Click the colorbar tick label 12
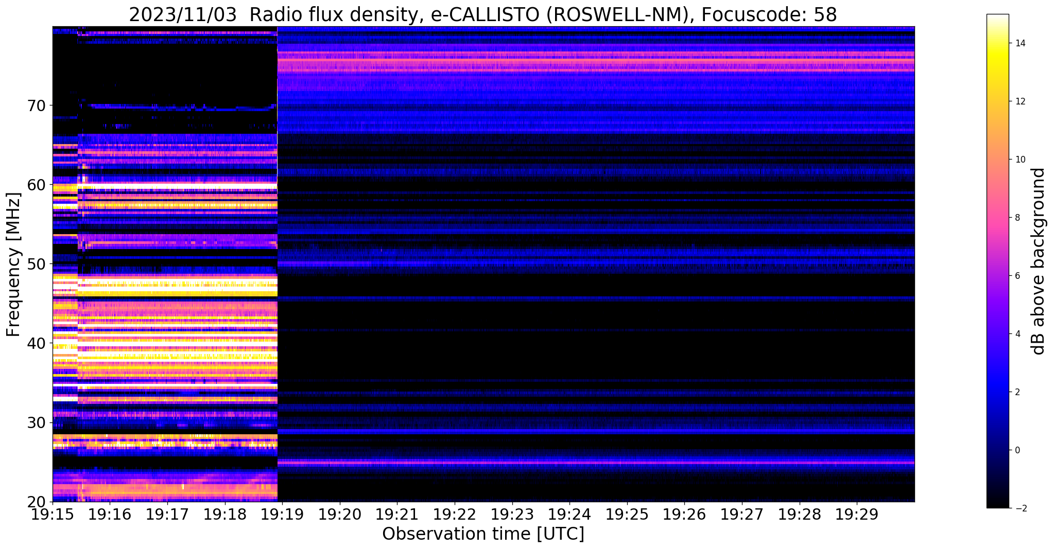The height and width of the screenshot is (549, 1054). point(1019,101)
